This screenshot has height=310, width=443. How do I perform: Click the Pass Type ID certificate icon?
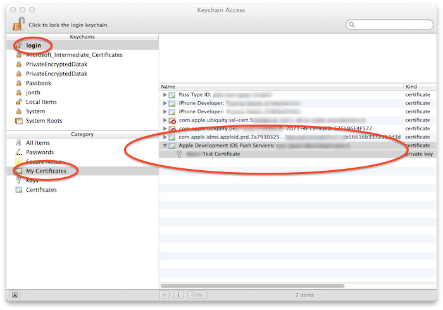tap(172, 95)
